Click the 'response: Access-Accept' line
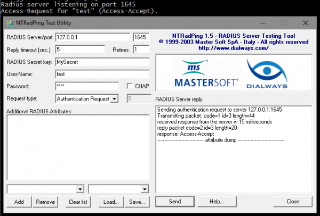 [186, 134]
